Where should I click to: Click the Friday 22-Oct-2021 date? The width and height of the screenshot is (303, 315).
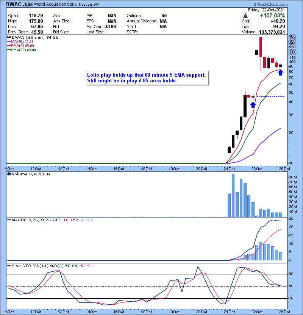coord(266,10)
